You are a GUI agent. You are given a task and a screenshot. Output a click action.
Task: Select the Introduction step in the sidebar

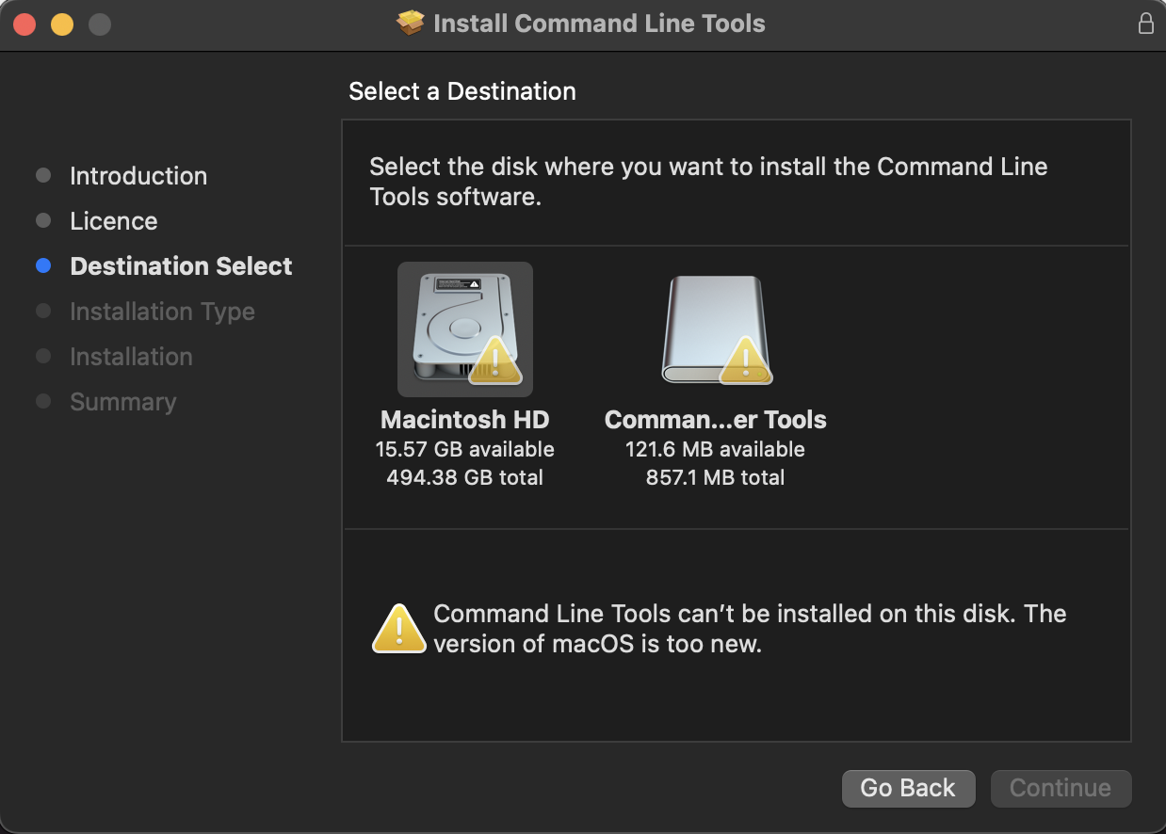138,176
